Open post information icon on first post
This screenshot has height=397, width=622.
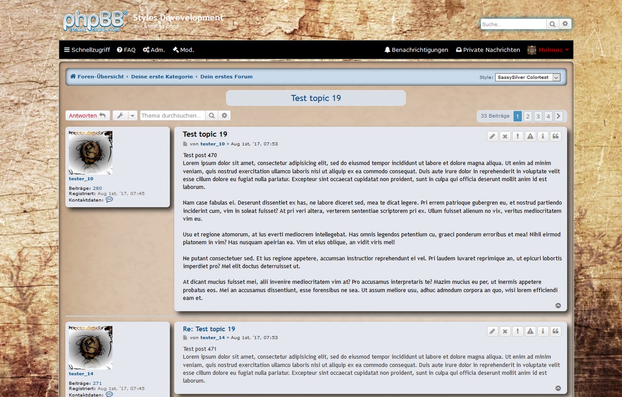(x=543, y=137)
